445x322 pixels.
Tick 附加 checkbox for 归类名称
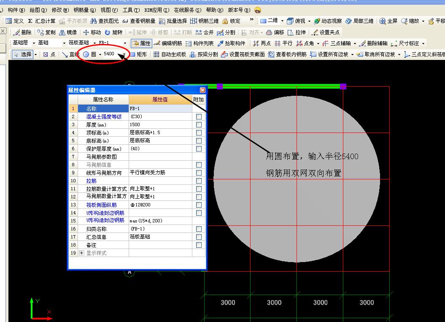199,229
